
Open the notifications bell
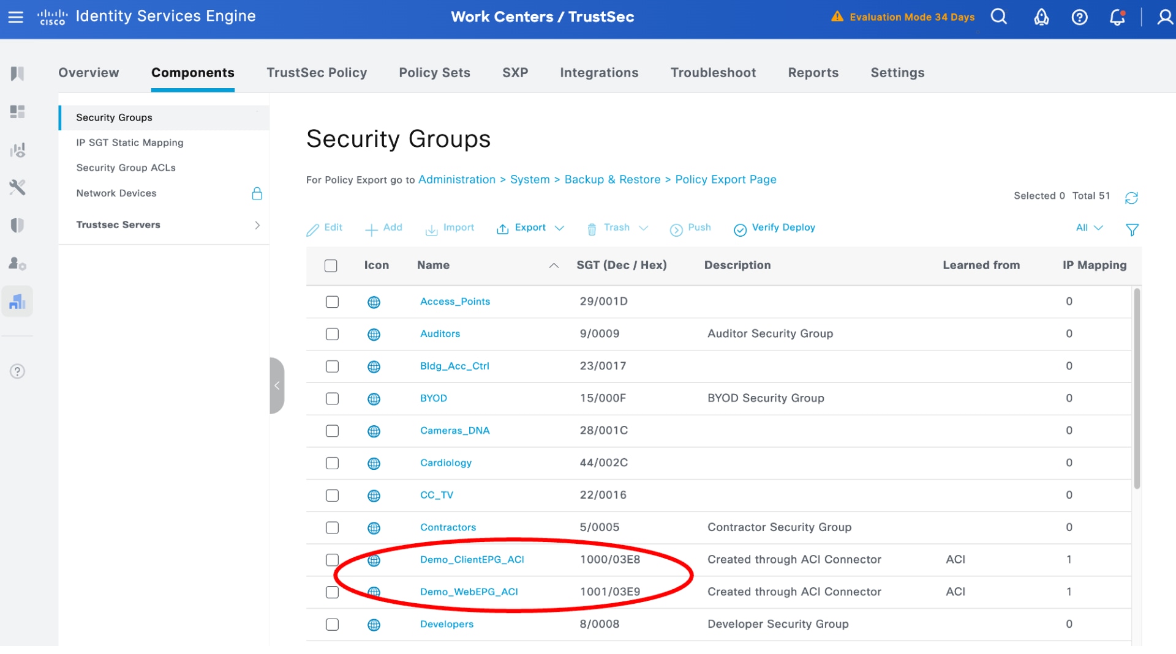pyautogui.click(x=1117, y=18)
